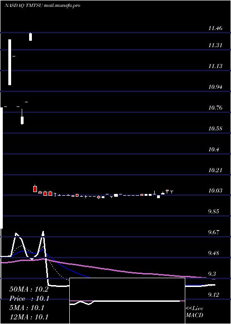This screenshot has width=231, height=324.
Task: Click the 12MA : 10.1 readout
Action: (29, 317)
